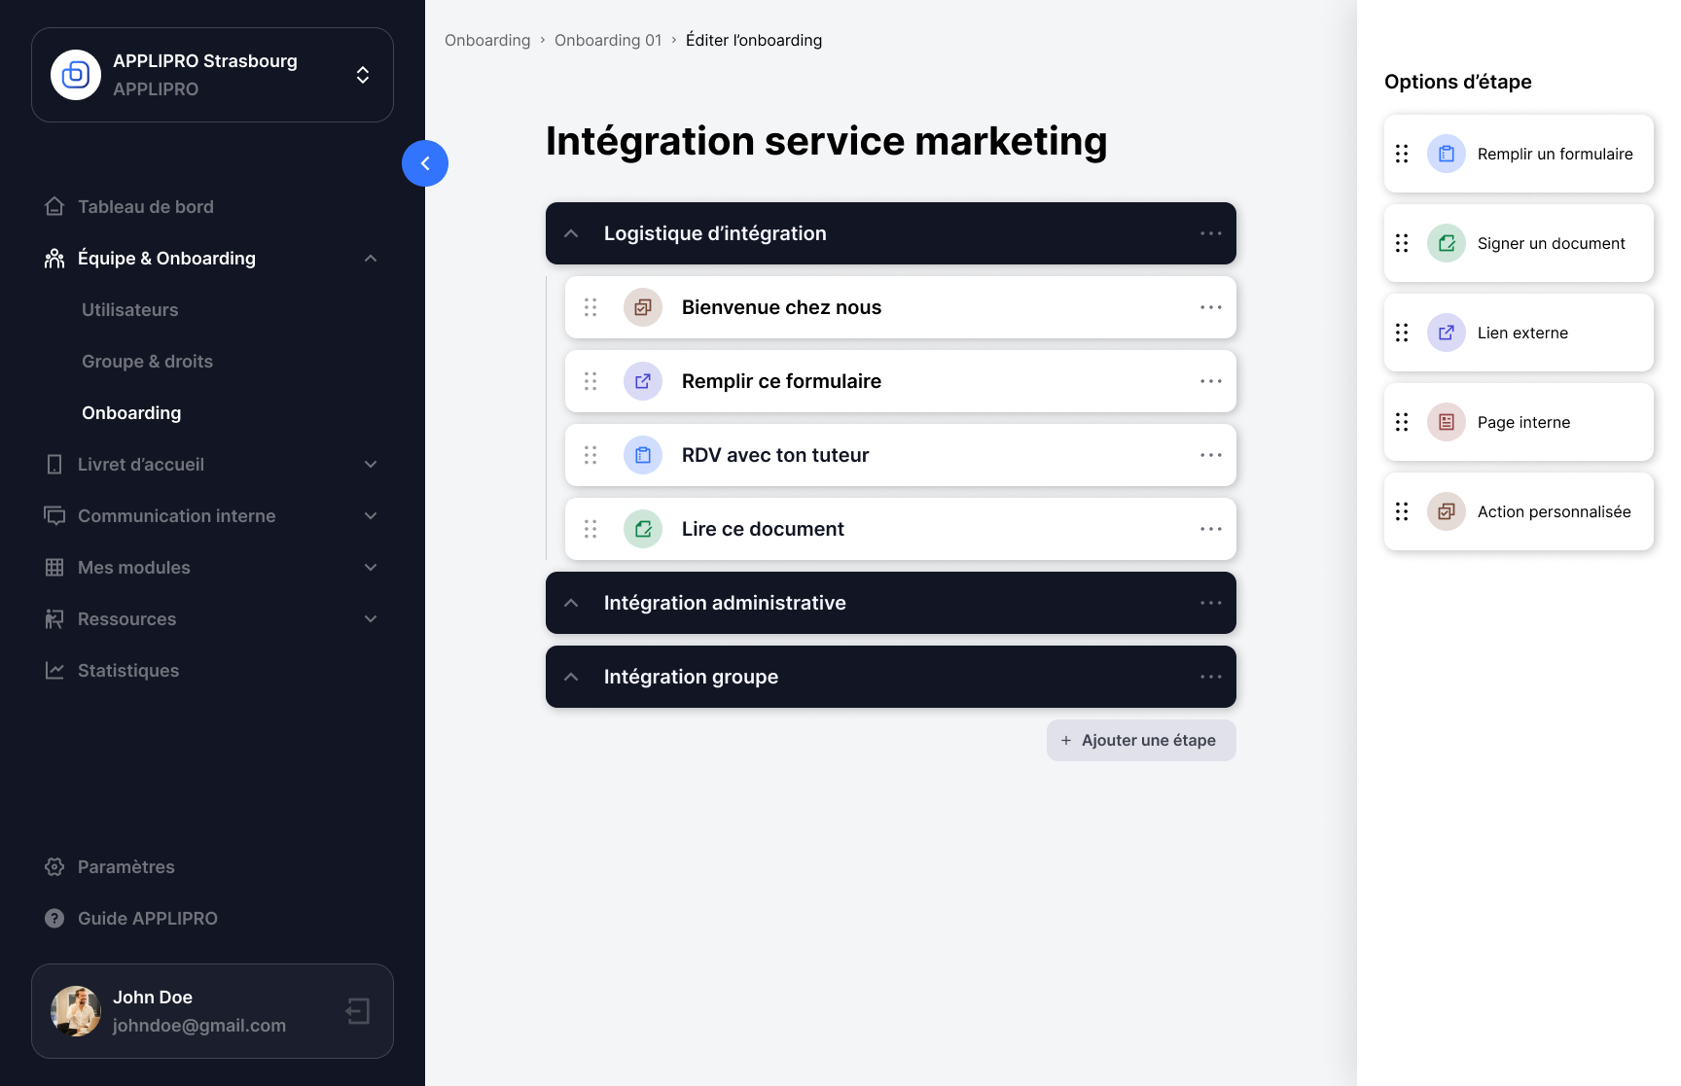Viewport: 1681px width, 1086px height.
Task: Expand Communication interne submenu
Action: 371,516
